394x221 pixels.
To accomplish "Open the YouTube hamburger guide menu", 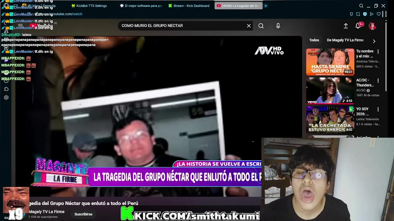I will [20, 26].
